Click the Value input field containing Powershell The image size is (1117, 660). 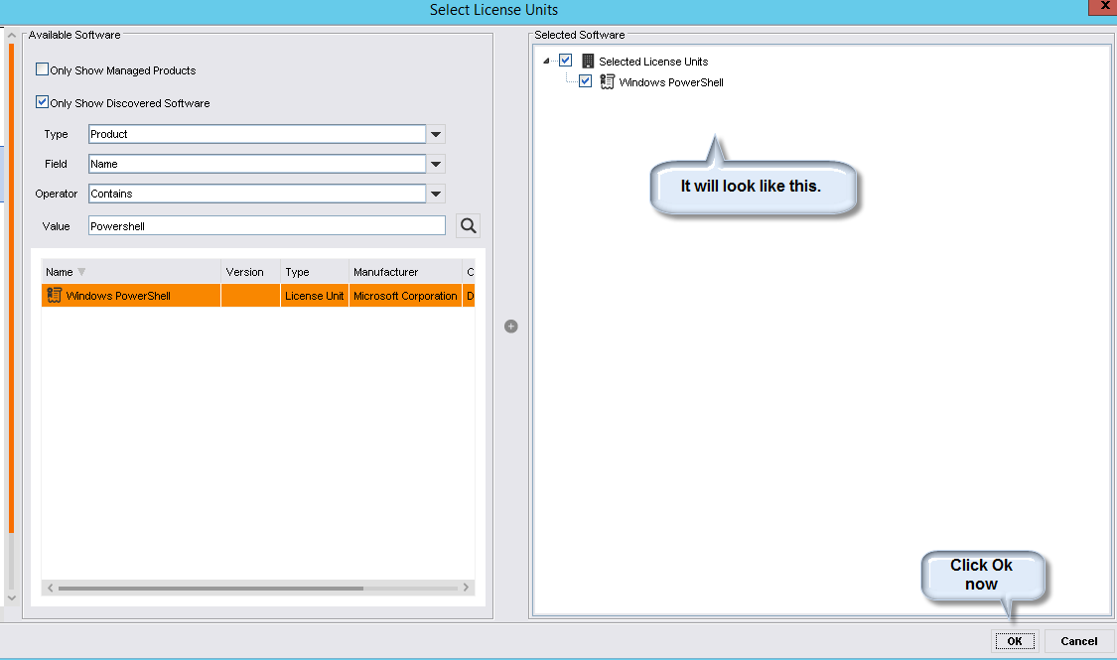point(266,226)
